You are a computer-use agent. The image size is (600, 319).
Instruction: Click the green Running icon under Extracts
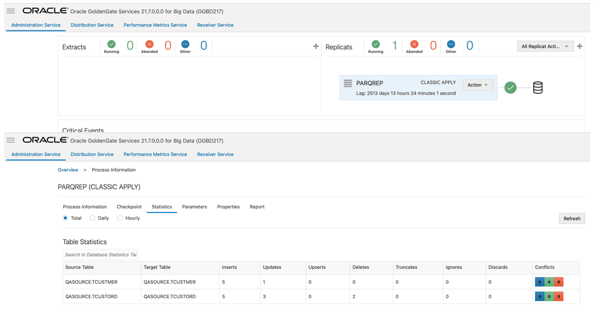coord(111,44)
